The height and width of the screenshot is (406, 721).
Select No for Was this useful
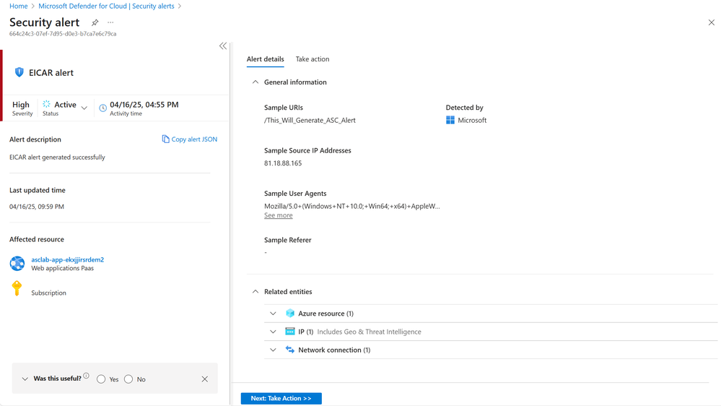[x=128, y=379]
